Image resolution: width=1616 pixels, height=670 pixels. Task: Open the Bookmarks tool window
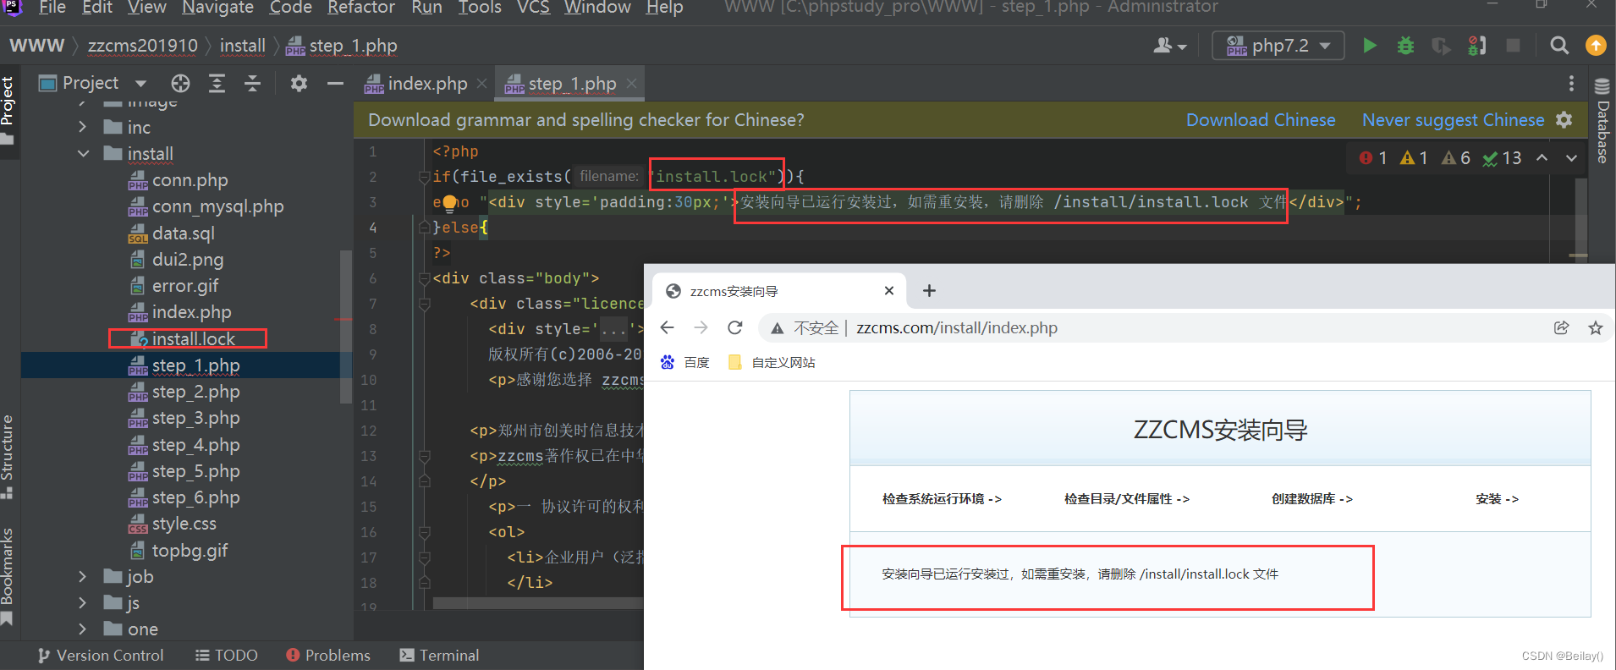coord(8,575)
